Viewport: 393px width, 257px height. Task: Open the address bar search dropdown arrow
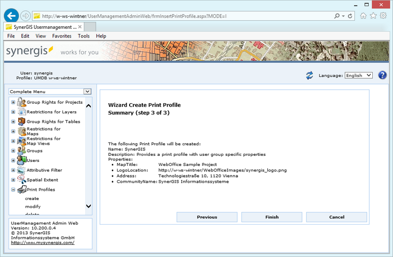pos(343,16)
